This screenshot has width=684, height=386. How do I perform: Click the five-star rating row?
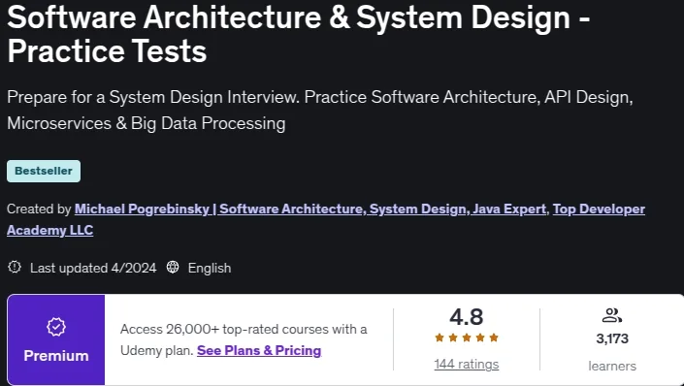pos(467,338)
